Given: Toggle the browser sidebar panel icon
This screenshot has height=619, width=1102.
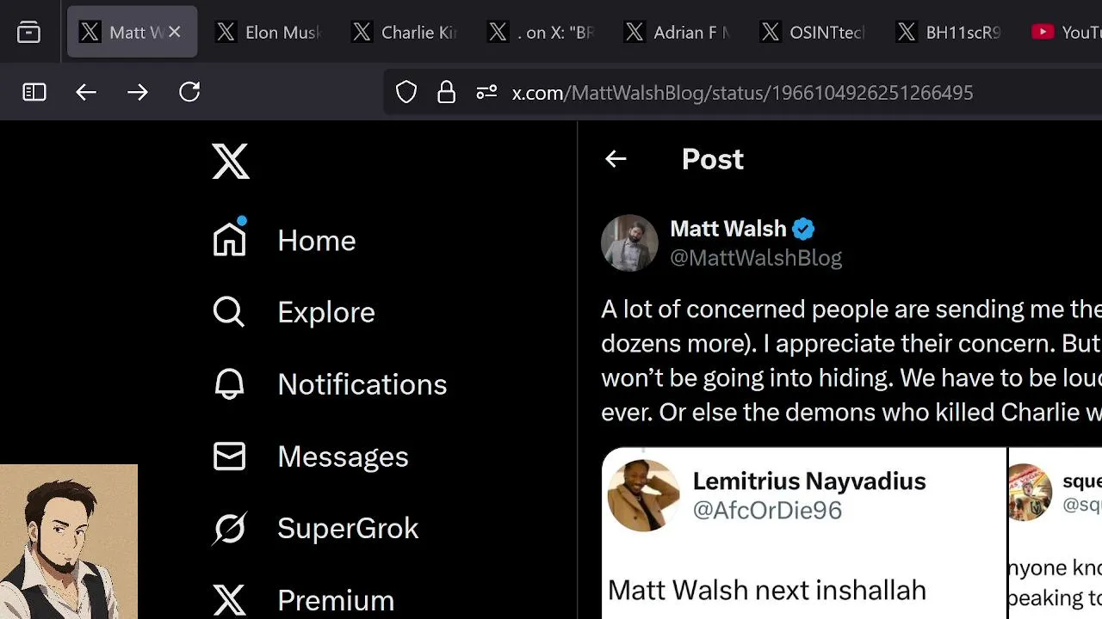Looking at the screenshot, I should click(x=34, y=92).
